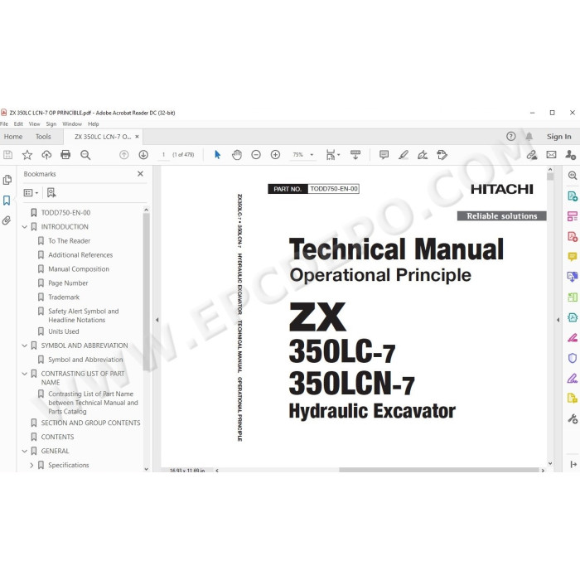Add a comment with the sticky note tool
The image size is (580, 580).
click(384, 155)
